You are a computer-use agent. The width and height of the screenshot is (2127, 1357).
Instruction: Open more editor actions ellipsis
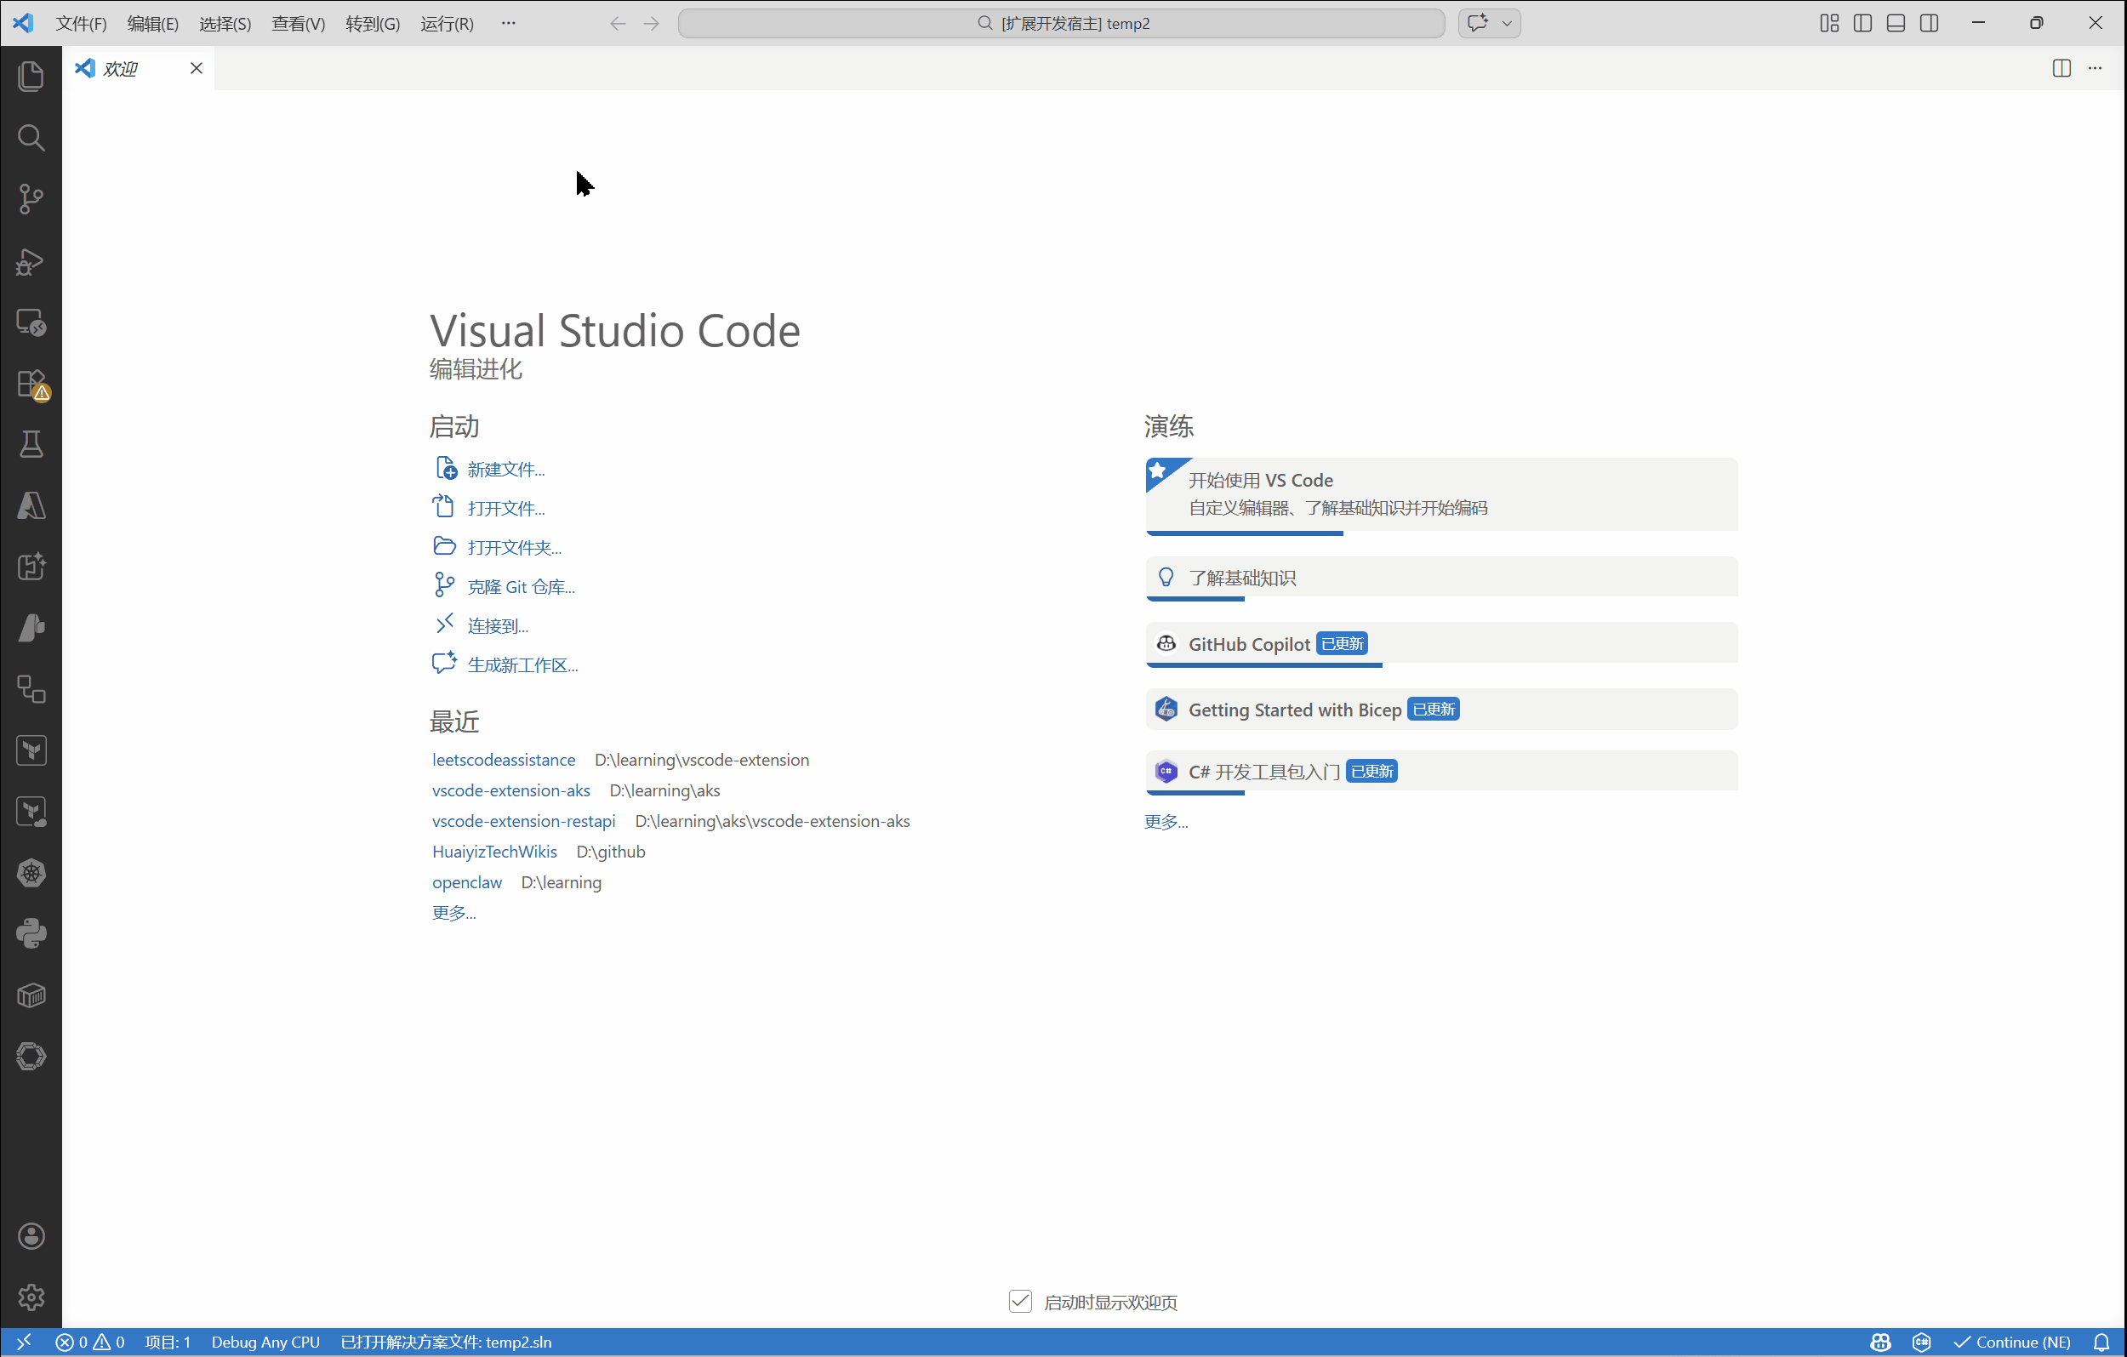click(x=2096, y=68)
